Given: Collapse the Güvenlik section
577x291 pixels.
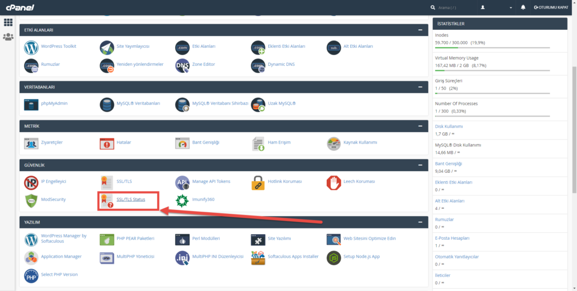Looking at the screenshot, I should click(420, 165).
